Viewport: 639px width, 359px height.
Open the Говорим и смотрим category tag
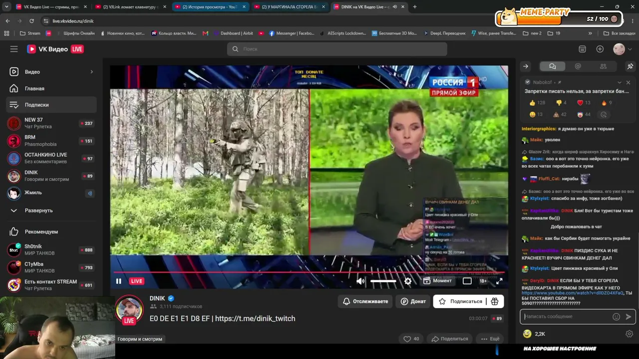point(140,339)
